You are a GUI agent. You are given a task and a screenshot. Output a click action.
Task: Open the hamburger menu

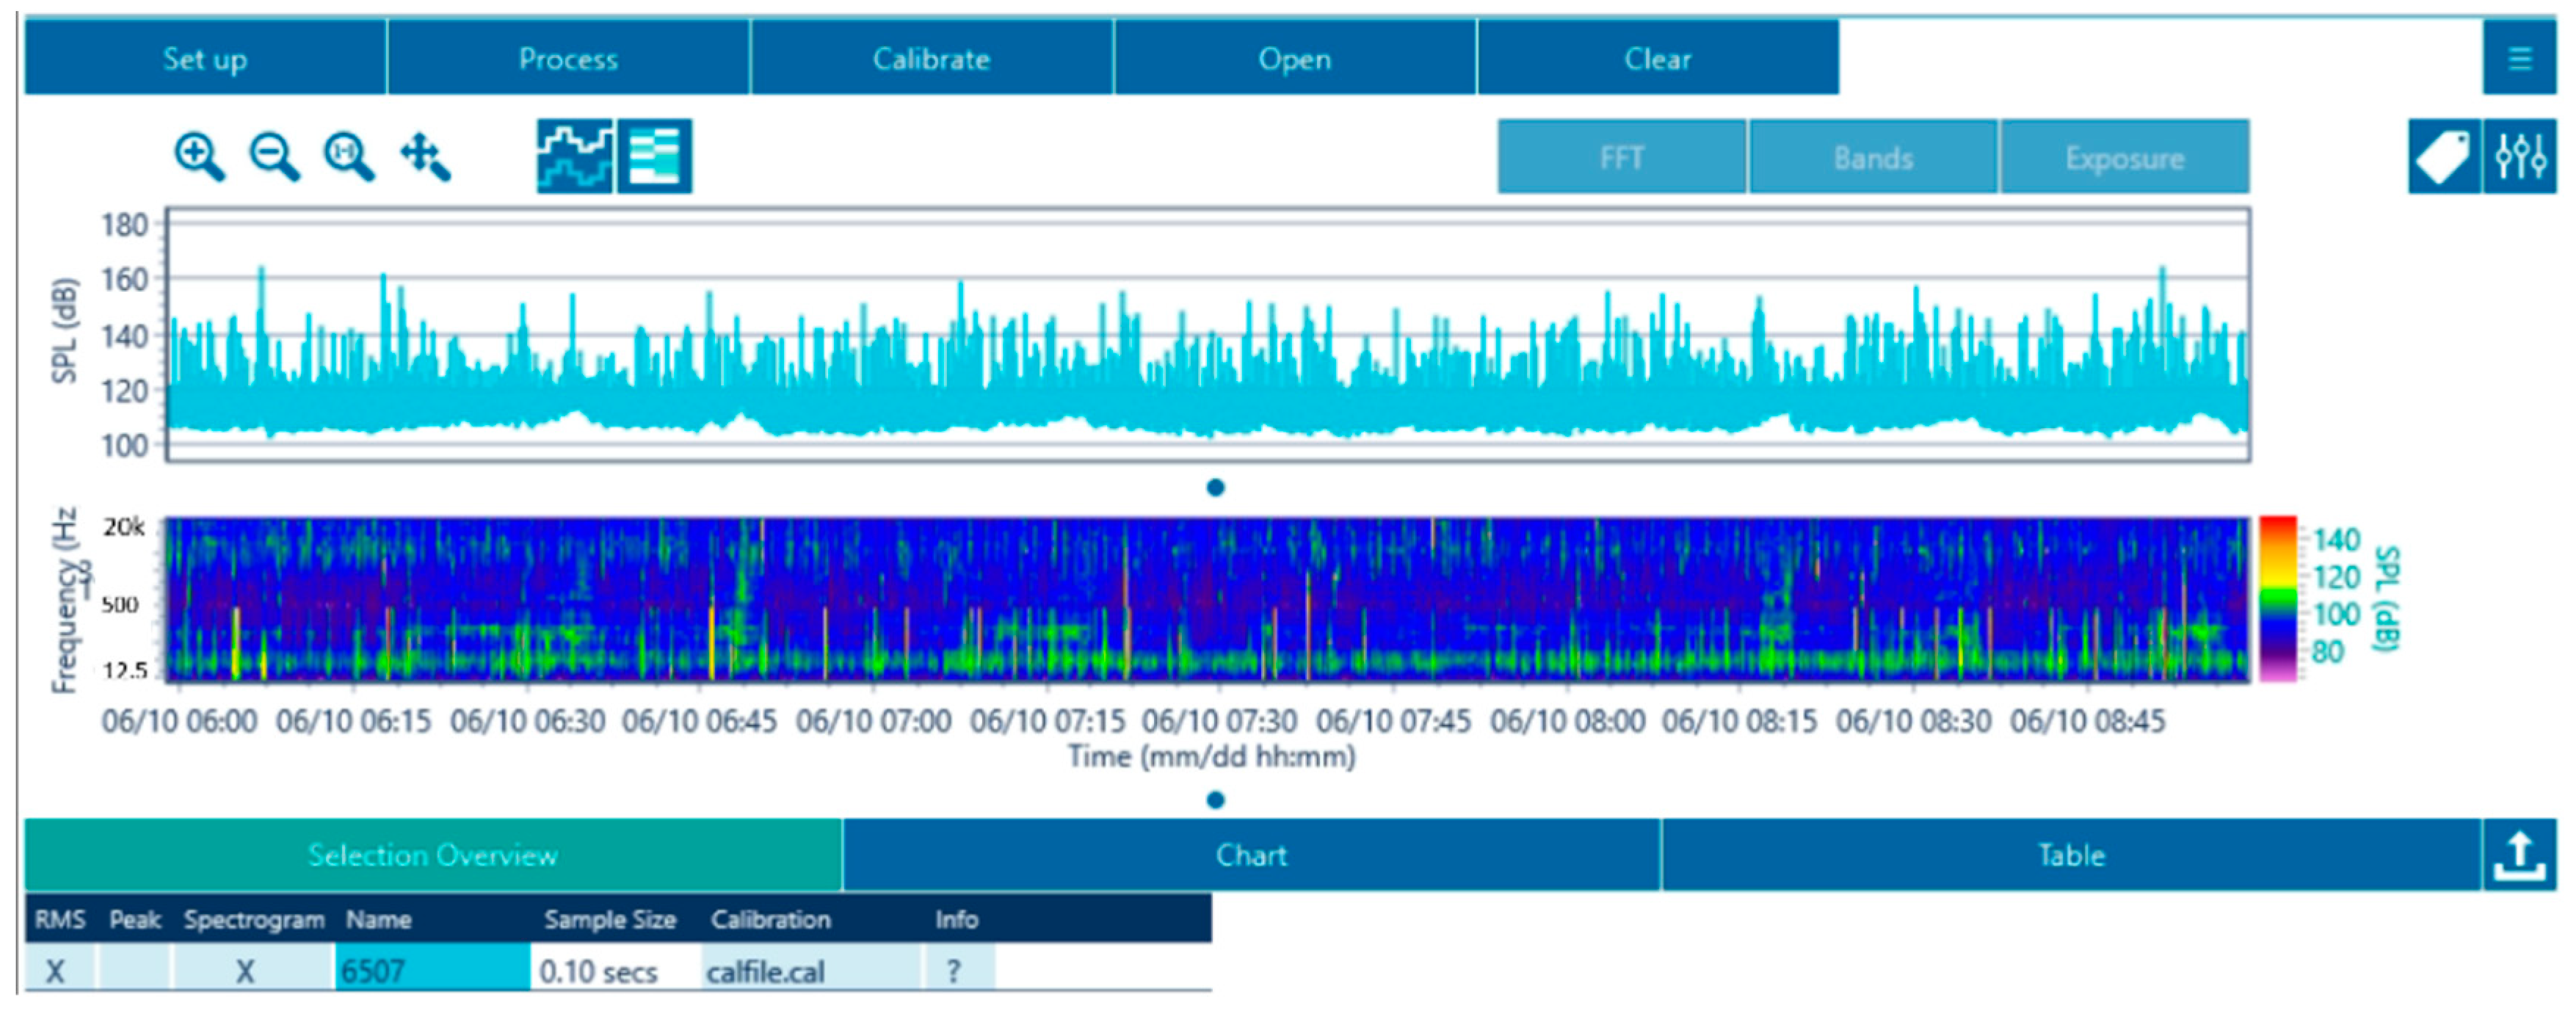click(2519, 58)
